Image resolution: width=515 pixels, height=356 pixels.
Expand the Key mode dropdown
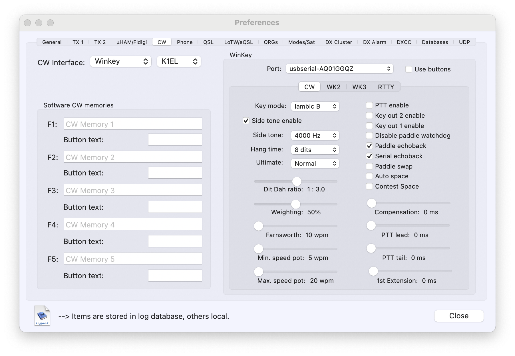(x=315, y=107)
